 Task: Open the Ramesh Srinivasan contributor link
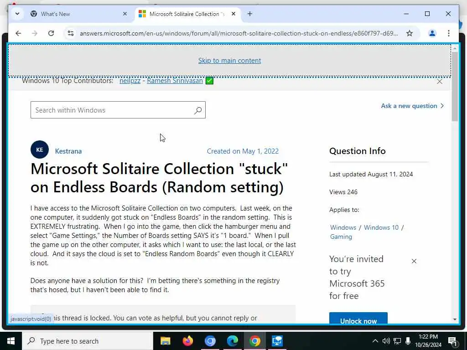[175, 81]
